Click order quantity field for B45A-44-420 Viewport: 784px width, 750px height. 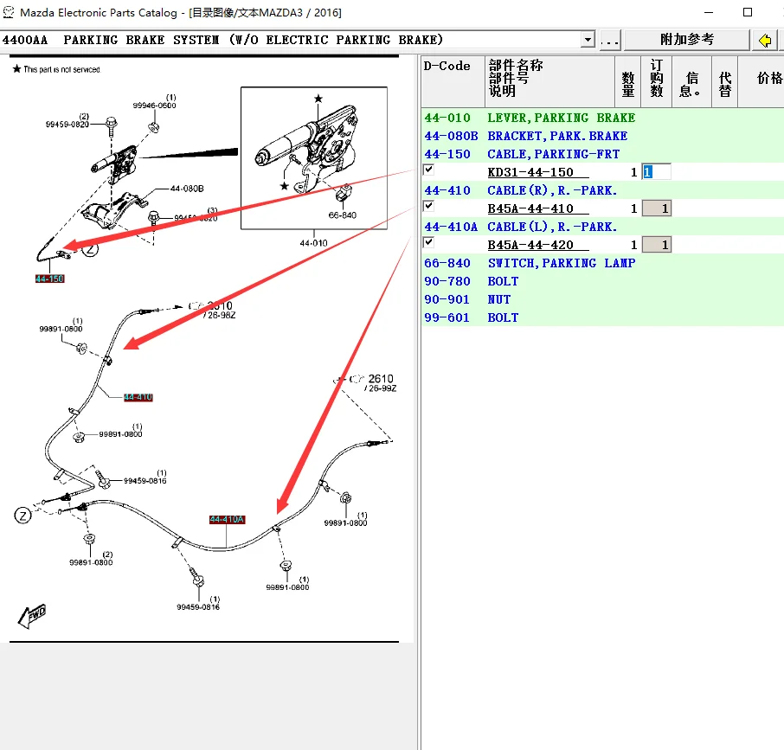pos(657,245)
